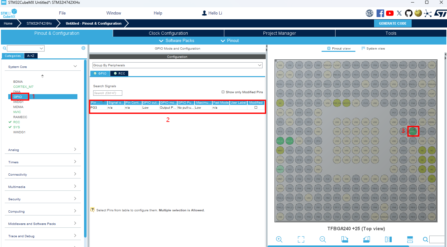Open the File menu
This screenshot has height=247, width=447.
[62, 13]
